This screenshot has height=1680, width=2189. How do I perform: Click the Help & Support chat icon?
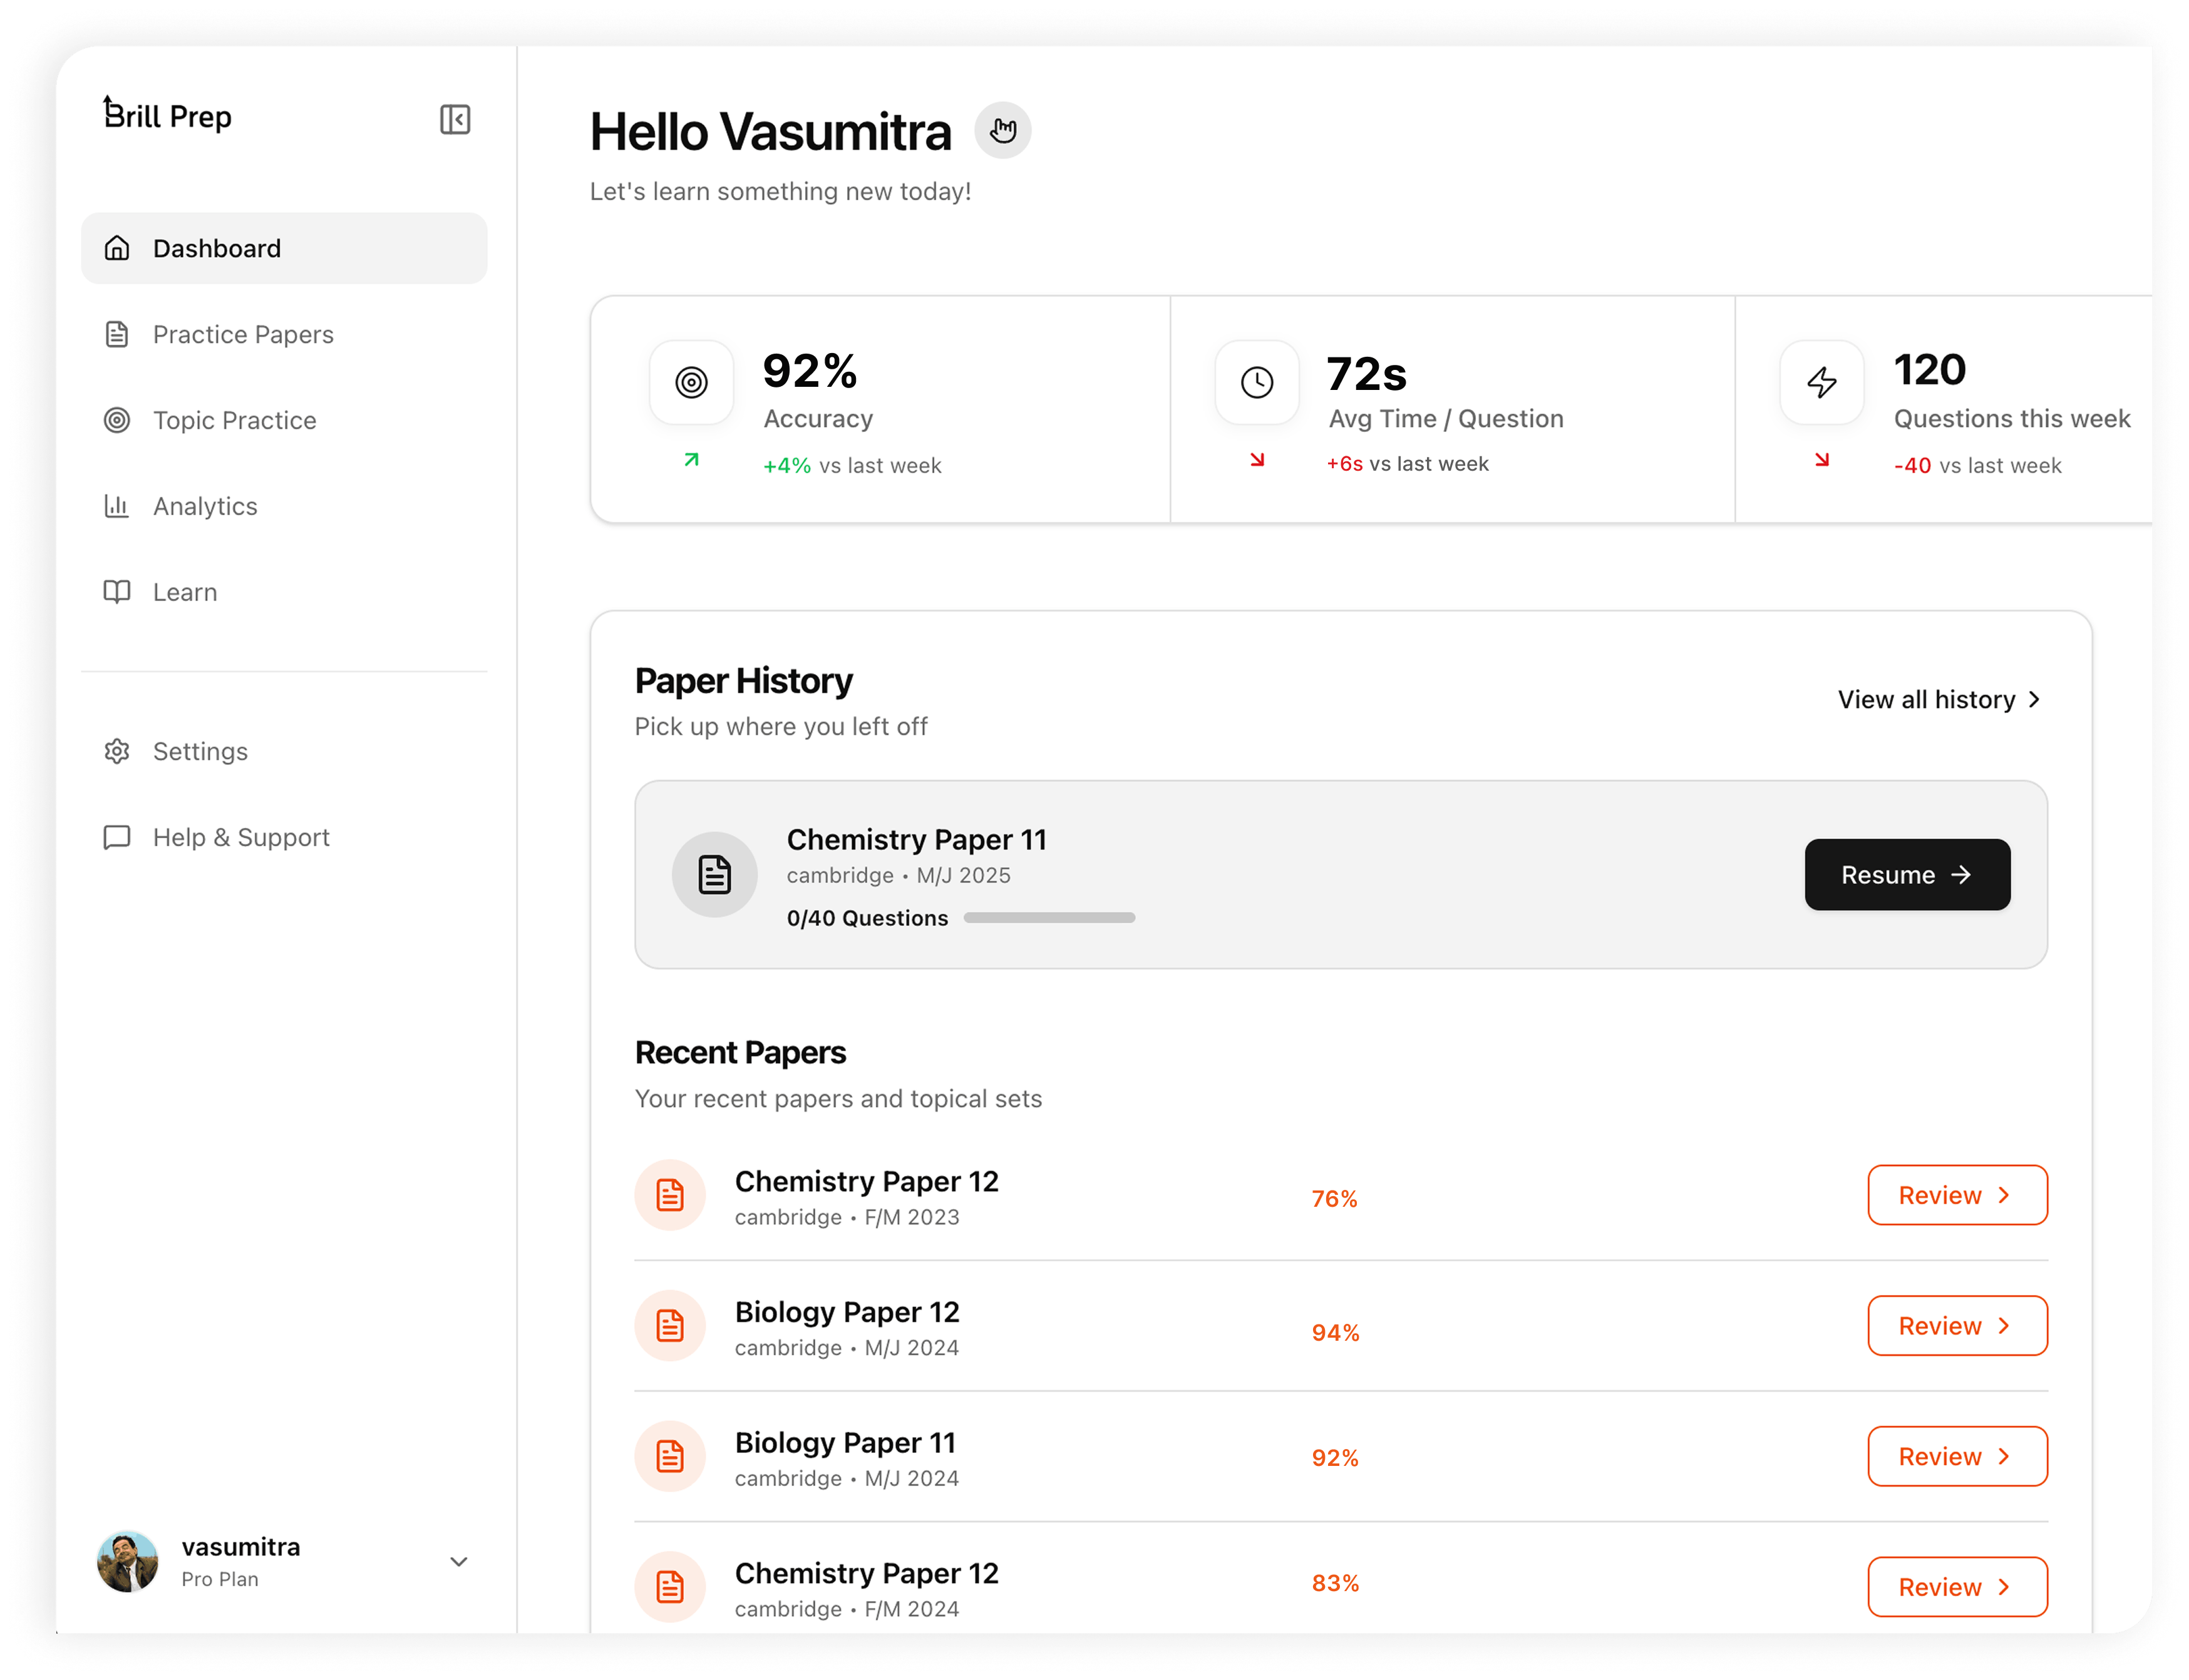(x=117, y=837)
